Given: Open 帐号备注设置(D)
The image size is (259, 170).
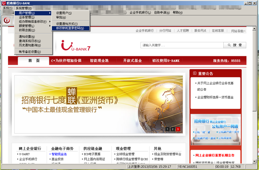Looking at the screenshot, I should pos(33,52).
